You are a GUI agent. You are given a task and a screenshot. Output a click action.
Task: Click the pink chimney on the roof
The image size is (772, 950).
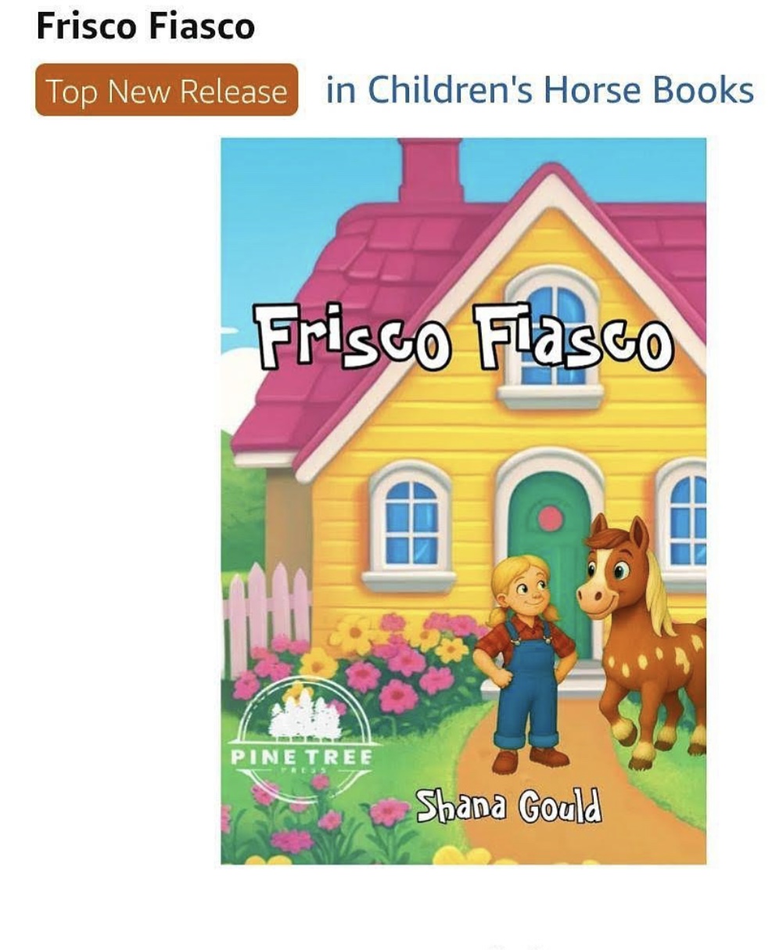pyautogui.click(x=430, y=171)
